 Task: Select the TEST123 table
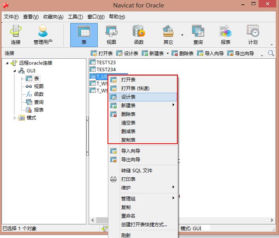pos(102,63)
